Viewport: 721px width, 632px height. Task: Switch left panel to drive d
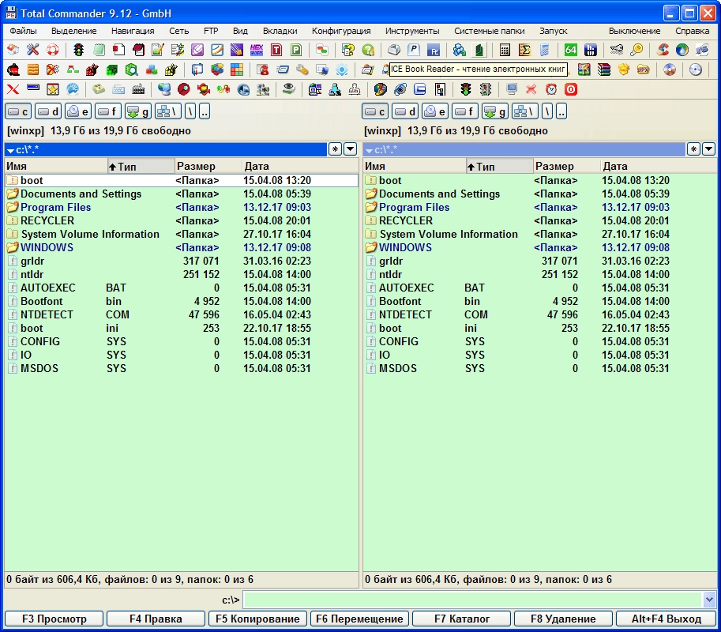pyautogui.click(x=48, y=111)
